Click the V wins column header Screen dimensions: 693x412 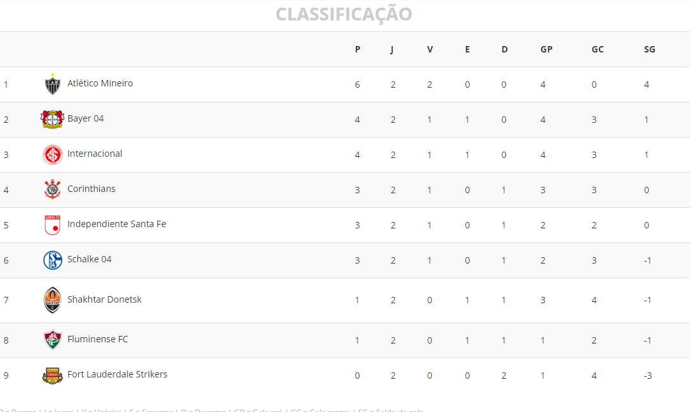[430, 49]
